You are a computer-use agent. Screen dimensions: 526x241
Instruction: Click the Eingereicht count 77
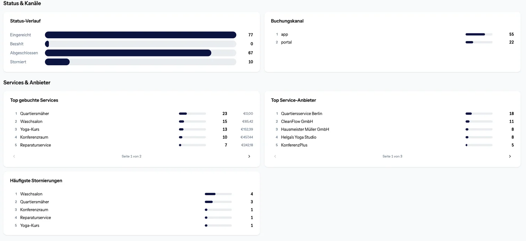point(251,35)
